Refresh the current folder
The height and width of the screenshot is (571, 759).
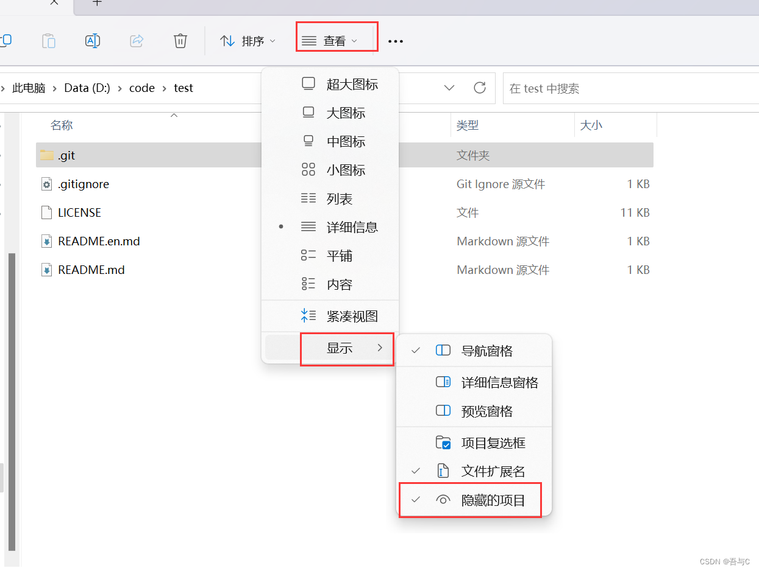(480, 88)
